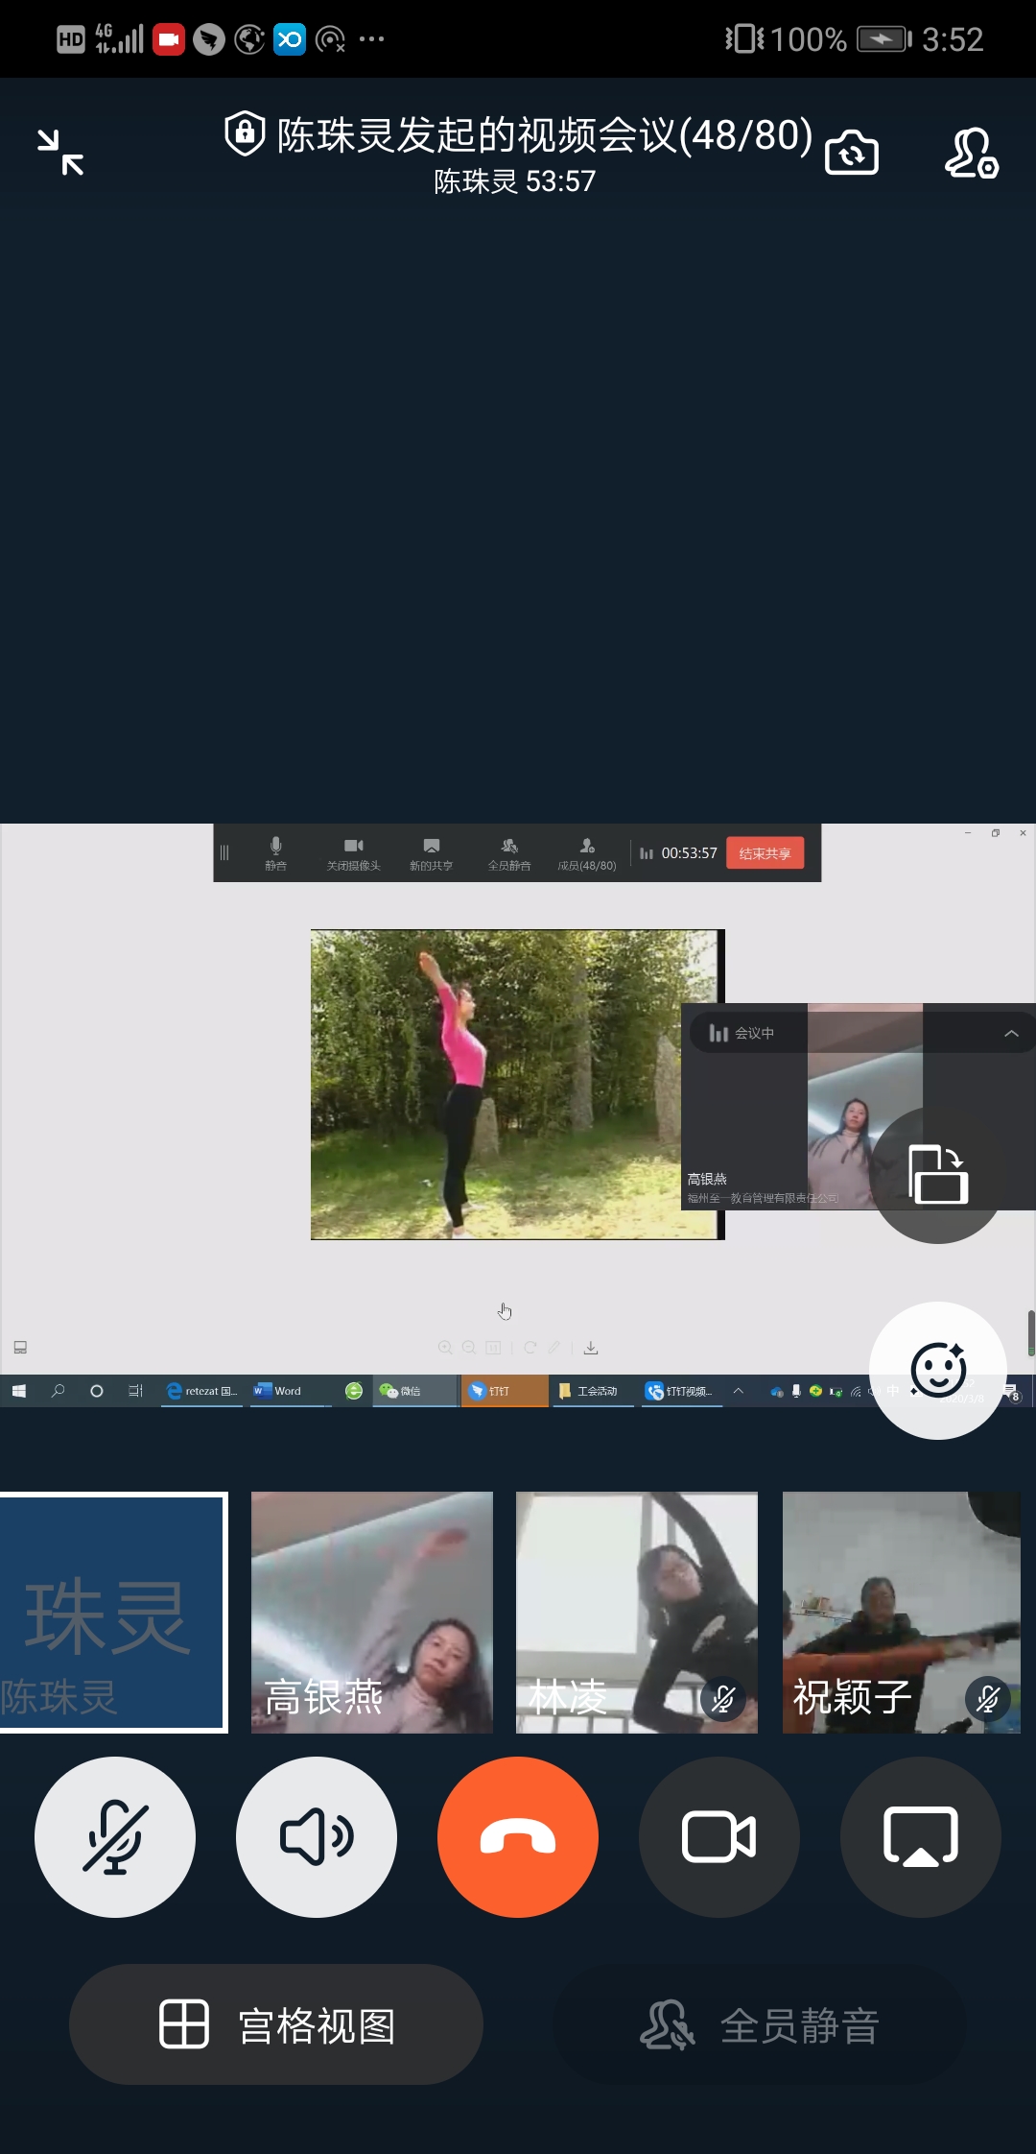The height and width of the screenshot is (2154, 1036).
Task: Select 林凌 participant video thumbnail
Action: pyautogui.click(x=637, y=1613)
